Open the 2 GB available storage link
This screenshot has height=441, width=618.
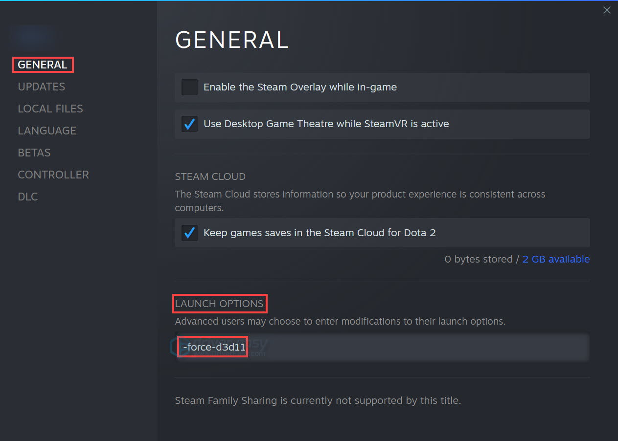tap(556, 259)
